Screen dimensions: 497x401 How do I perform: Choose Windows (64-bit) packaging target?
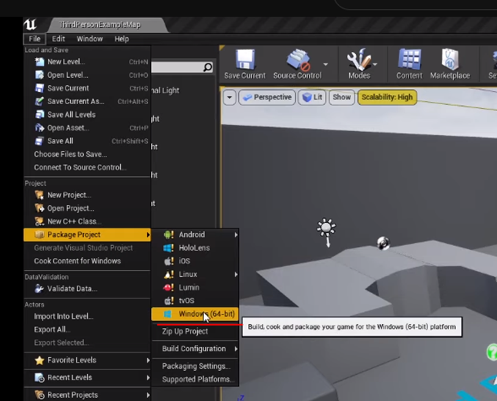pyautogui.click(x=195, y=314)
